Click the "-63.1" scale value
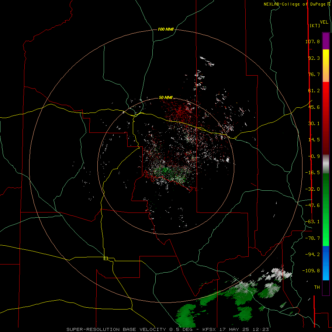The width and height of the screenshot is (332, 332). click(x=312, y=222)
